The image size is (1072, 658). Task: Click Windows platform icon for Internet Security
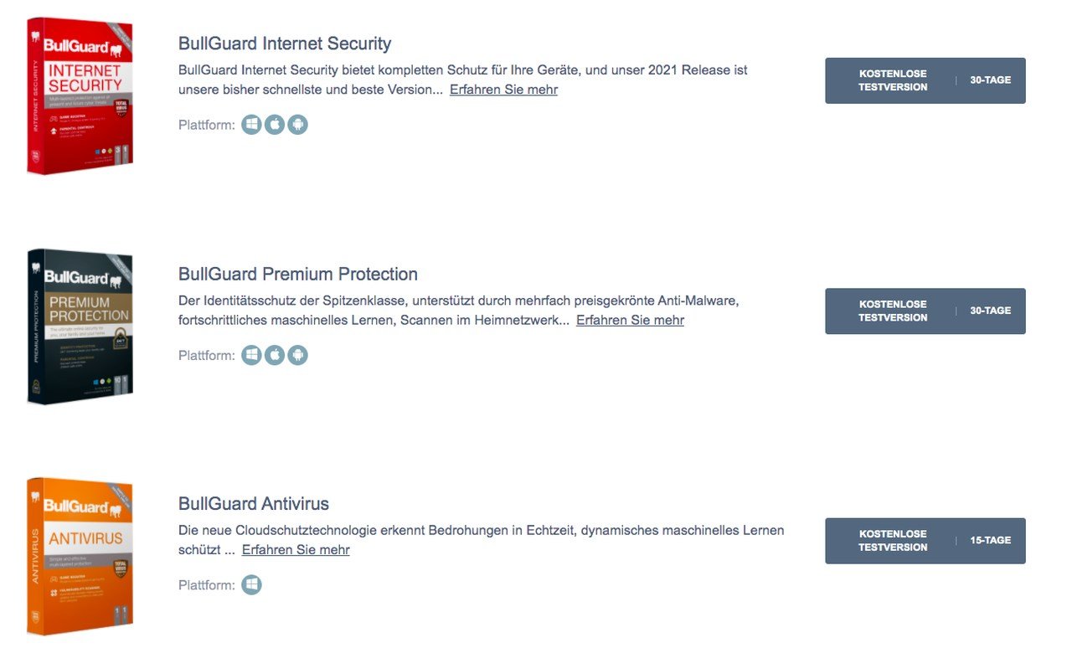coord(252,125)
